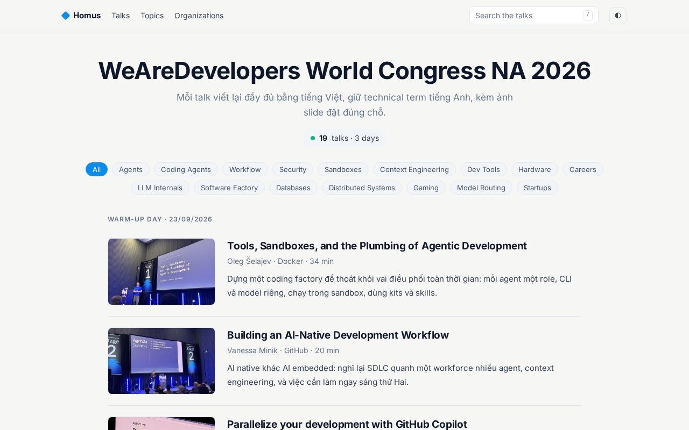Viewport: 689px width, 430px height.
Task: Open the AI-Native Development Workflow thumbnail
Action: (161, 361)
